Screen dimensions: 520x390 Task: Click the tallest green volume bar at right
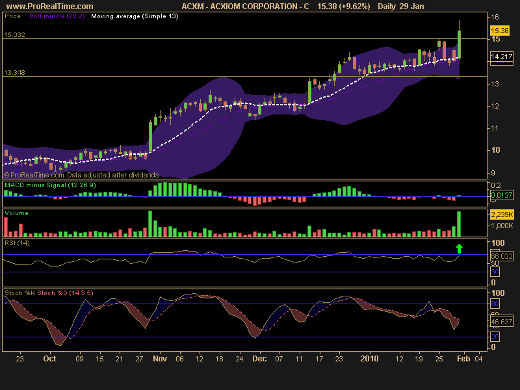tap(459, 224)
